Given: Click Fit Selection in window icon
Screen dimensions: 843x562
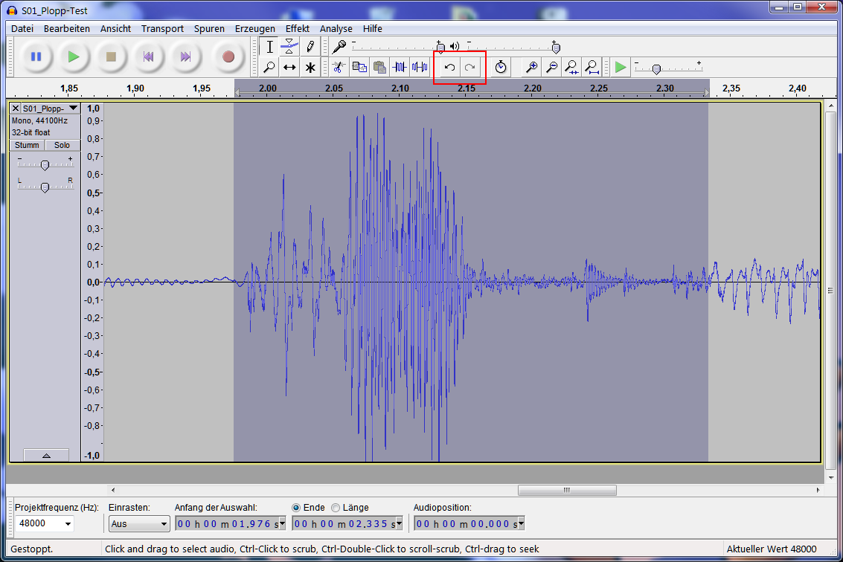Looking at the screenshot, I should (x=571, y=67).
